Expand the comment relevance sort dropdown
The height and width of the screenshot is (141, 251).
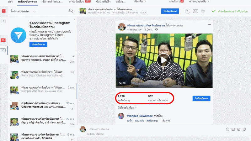coord(127,107)
